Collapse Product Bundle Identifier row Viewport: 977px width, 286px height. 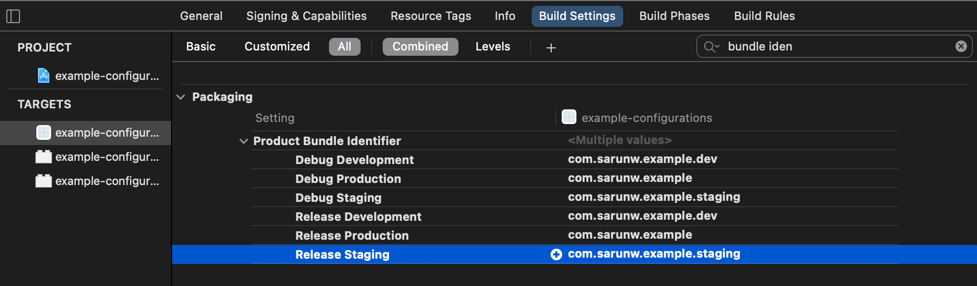coord(243,141)
